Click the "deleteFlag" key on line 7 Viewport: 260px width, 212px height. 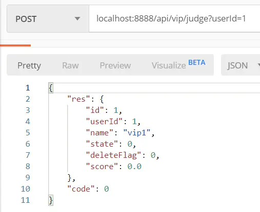coord(113,155)
